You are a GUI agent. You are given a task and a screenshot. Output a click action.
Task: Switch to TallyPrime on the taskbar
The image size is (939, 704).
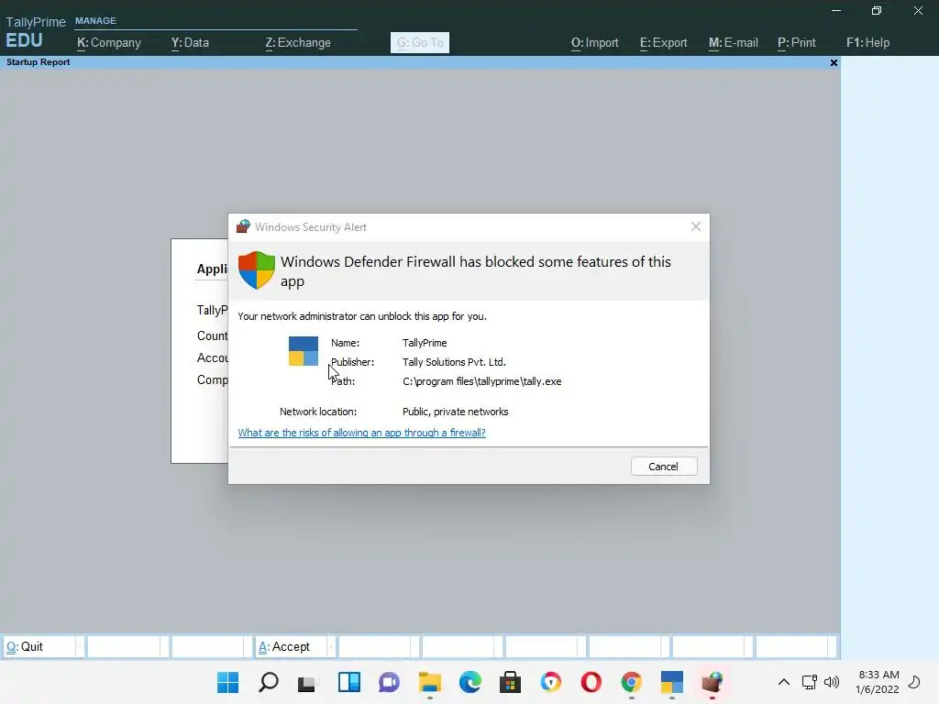672,682
